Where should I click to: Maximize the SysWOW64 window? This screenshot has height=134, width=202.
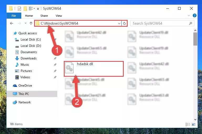[179, 8]
